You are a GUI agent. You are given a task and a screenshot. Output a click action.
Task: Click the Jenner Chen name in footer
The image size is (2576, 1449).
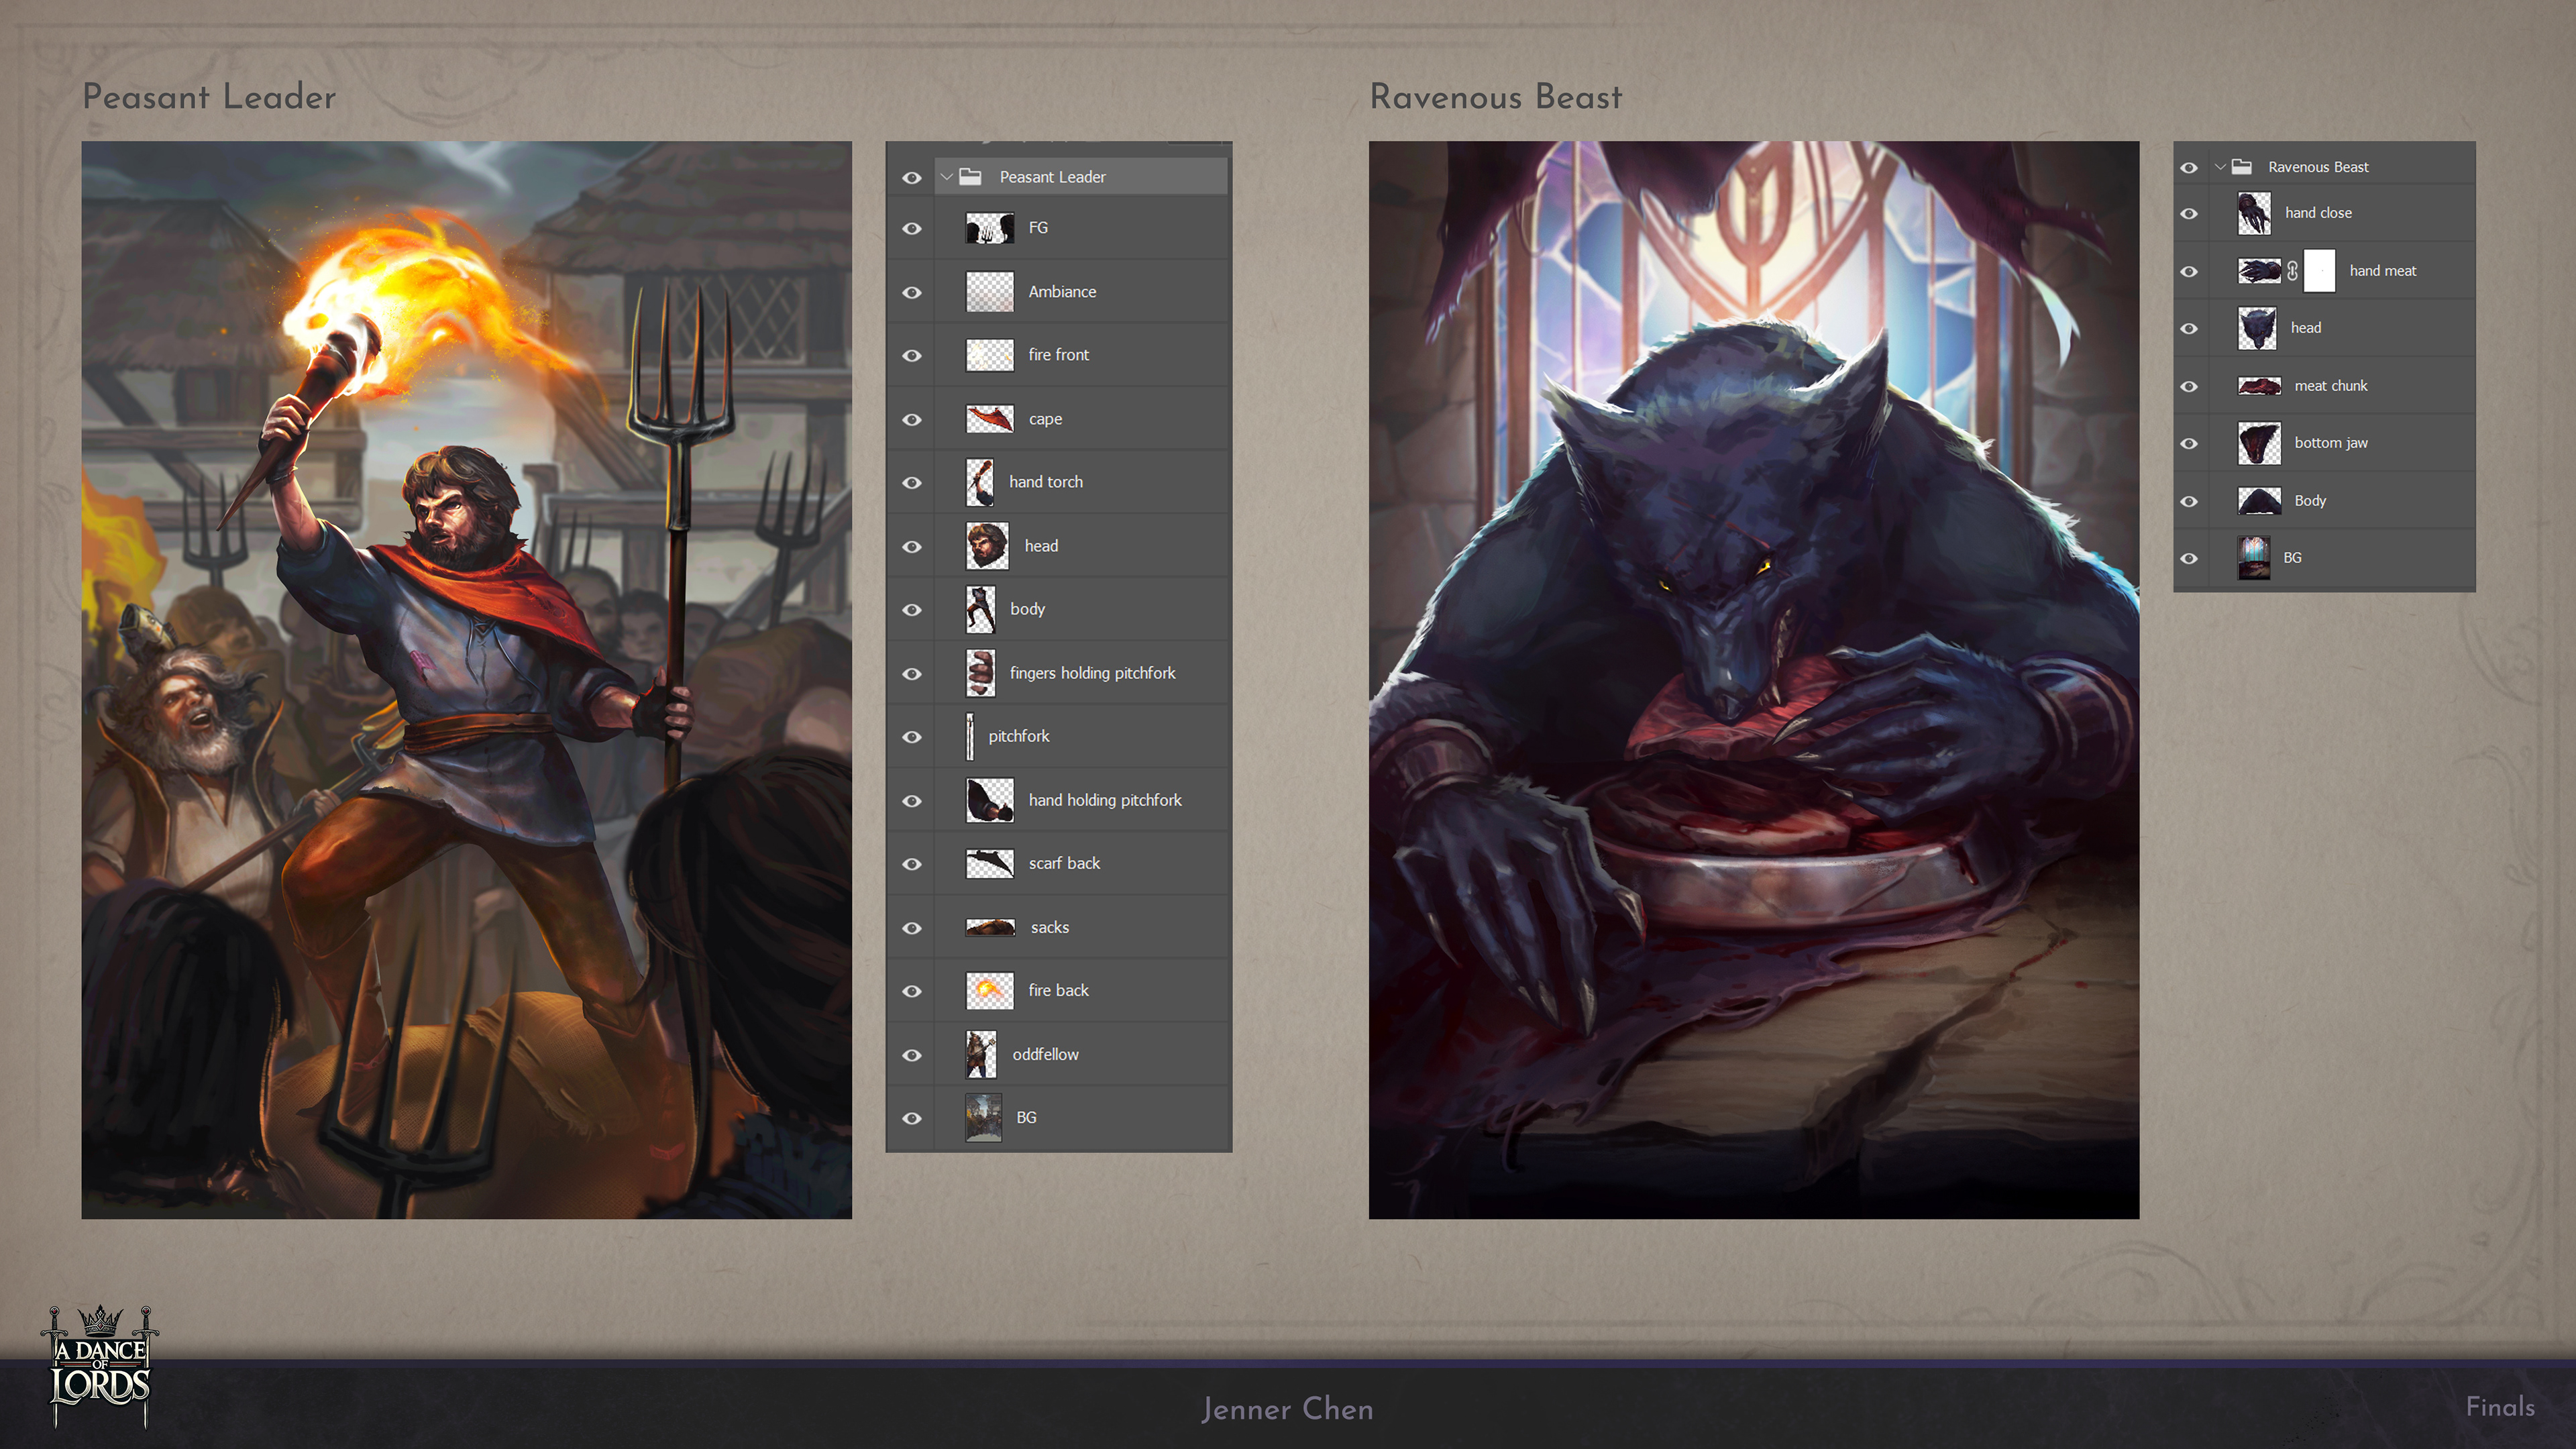(x=1287, y=1409)
